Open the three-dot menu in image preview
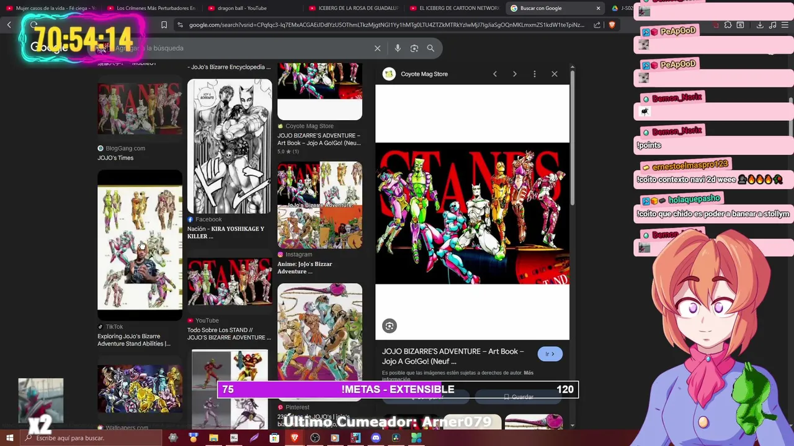The image size is (794, 446). coord(534,74)
